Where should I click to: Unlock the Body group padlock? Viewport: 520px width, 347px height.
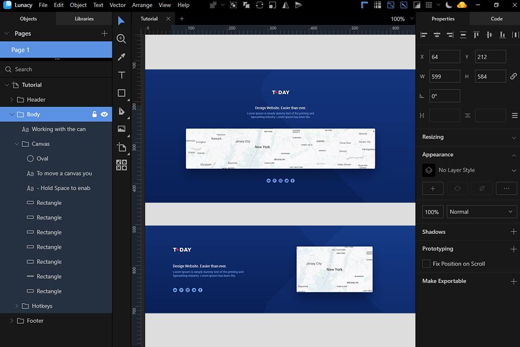click(94, 114)
